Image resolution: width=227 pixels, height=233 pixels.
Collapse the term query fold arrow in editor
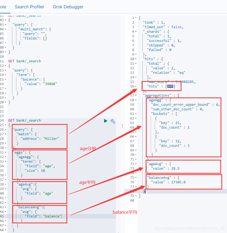pos(5,75)
